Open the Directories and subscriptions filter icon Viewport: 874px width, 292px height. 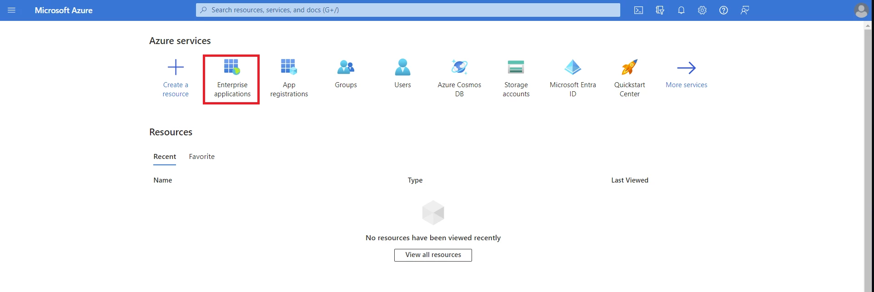click(x=660, y=10)
